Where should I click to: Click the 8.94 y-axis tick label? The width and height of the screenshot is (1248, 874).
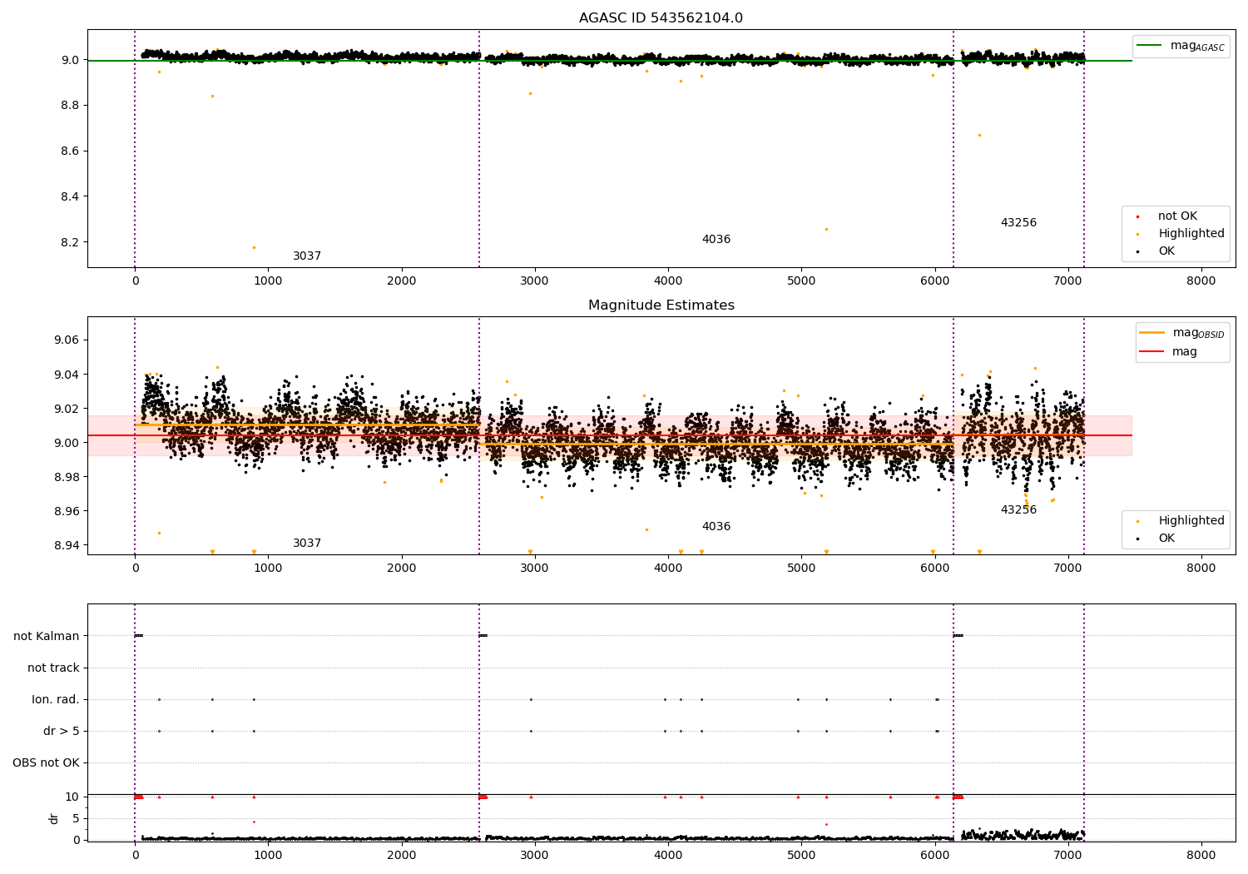tap(67, 545)
